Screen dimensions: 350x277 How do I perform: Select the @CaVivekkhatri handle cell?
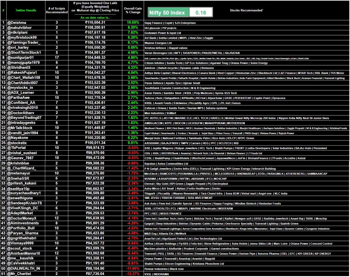(26, 263)
